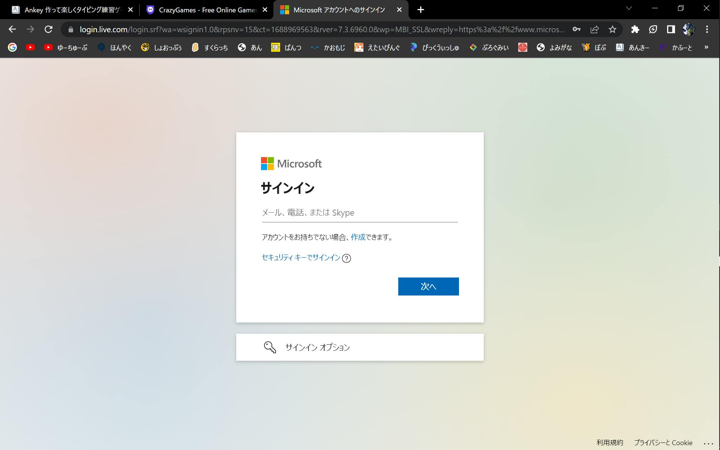Click the share page icon in the address bar
720x450 pixels.
594,29
